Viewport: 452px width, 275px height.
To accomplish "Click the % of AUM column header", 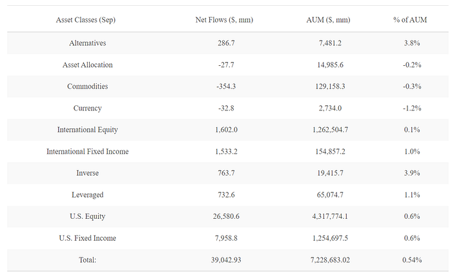I will (x=410, y=20).
